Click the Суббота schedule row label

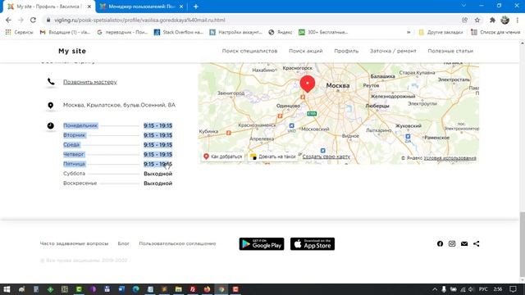pos(74,174)
